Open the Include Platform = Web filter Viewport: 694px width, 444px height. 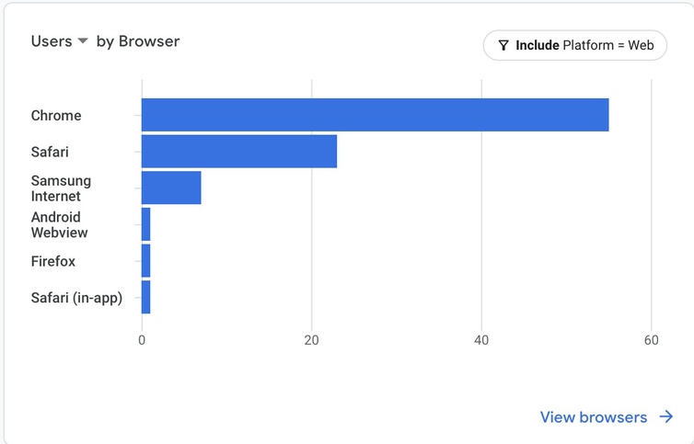tap(575, 45)
